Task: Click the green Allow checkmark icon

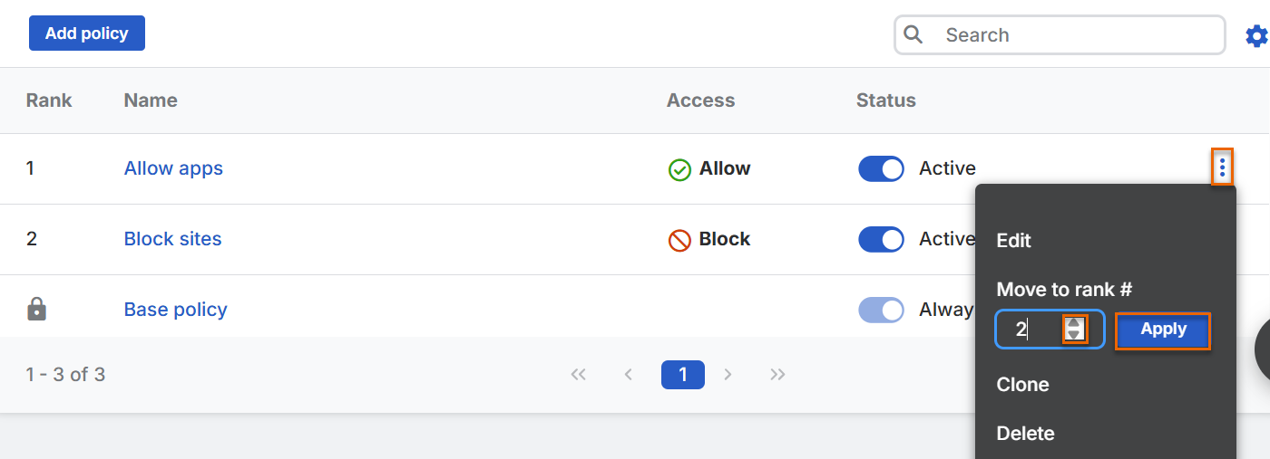Action: 679,169
